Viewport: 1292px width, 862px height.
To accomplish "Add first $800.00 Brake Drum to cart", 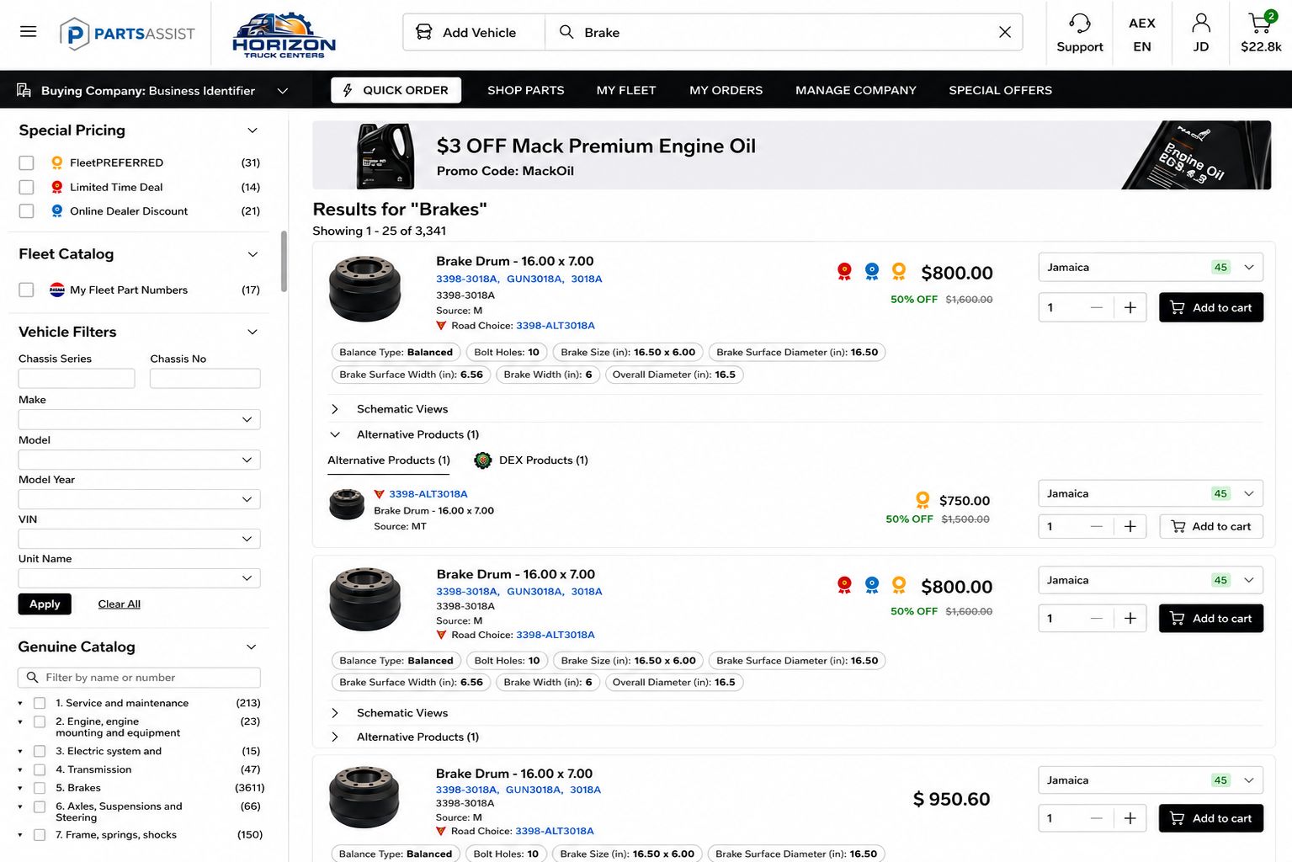I will pyautogui.click(x=1211, y=307).
